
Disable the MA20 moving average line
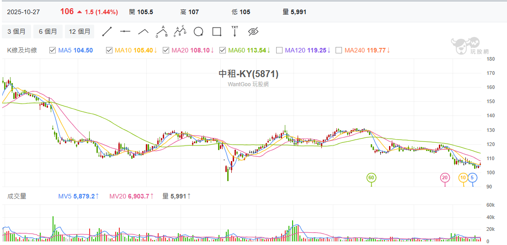pos(166,50)
